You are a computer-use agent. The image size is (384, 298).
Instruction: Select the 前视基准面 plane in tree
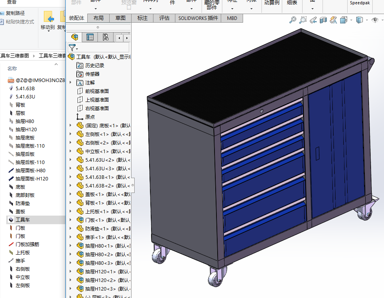coord(97,91)
